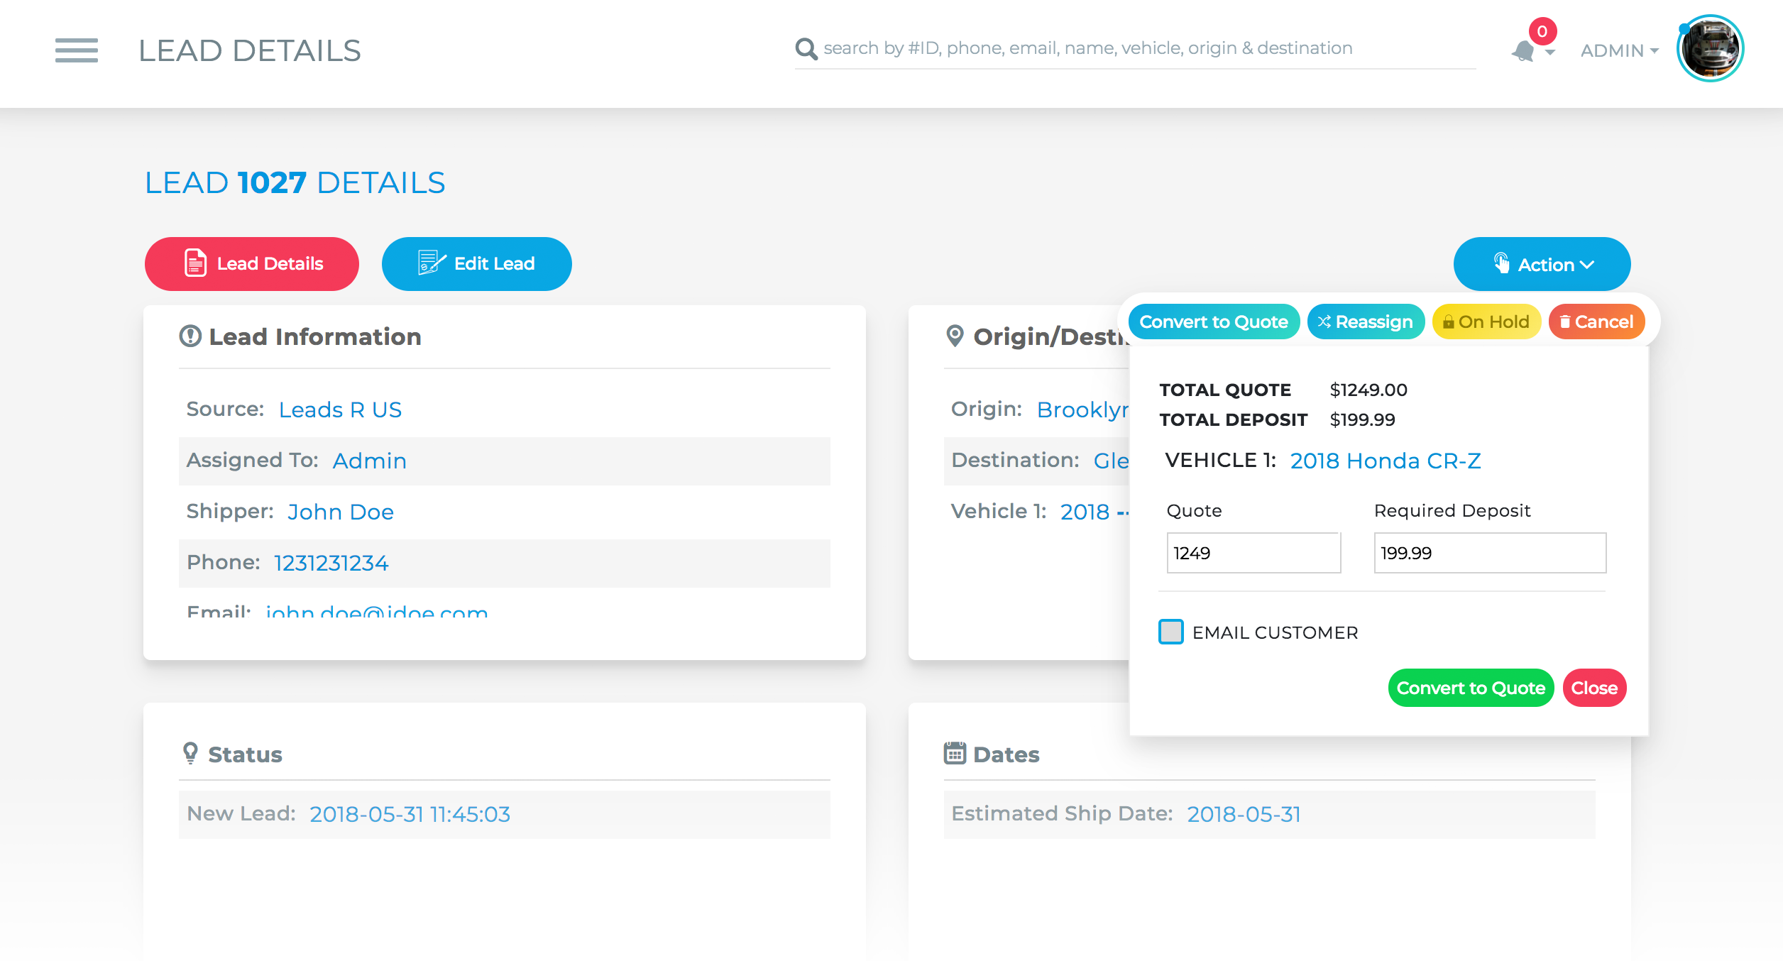
Task: Close the convert quote popup
Action: pyautogui.click(x=1593, y=688)
